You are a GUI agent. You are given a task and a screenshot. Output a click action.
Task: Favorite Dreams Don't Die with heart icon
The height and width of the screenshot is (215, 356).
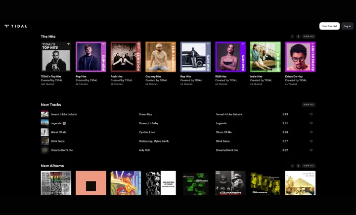tap(311, 150)
